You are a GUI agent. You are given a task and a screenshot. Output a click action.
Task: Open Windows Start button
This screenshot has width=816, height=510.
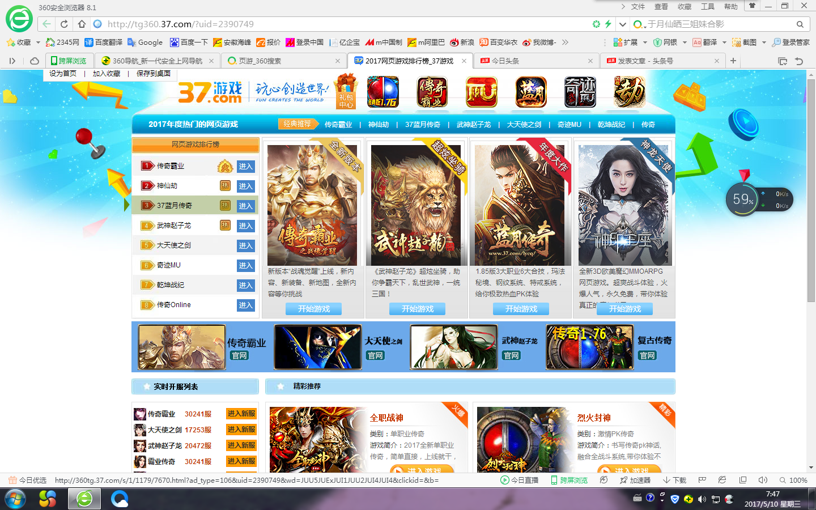15,499
